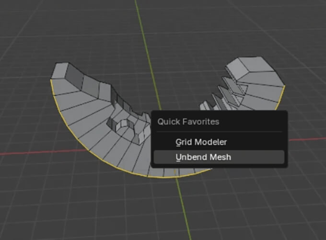
Task: Click empty grid area in bottom-left corner
Action: [x=29, y=216]
